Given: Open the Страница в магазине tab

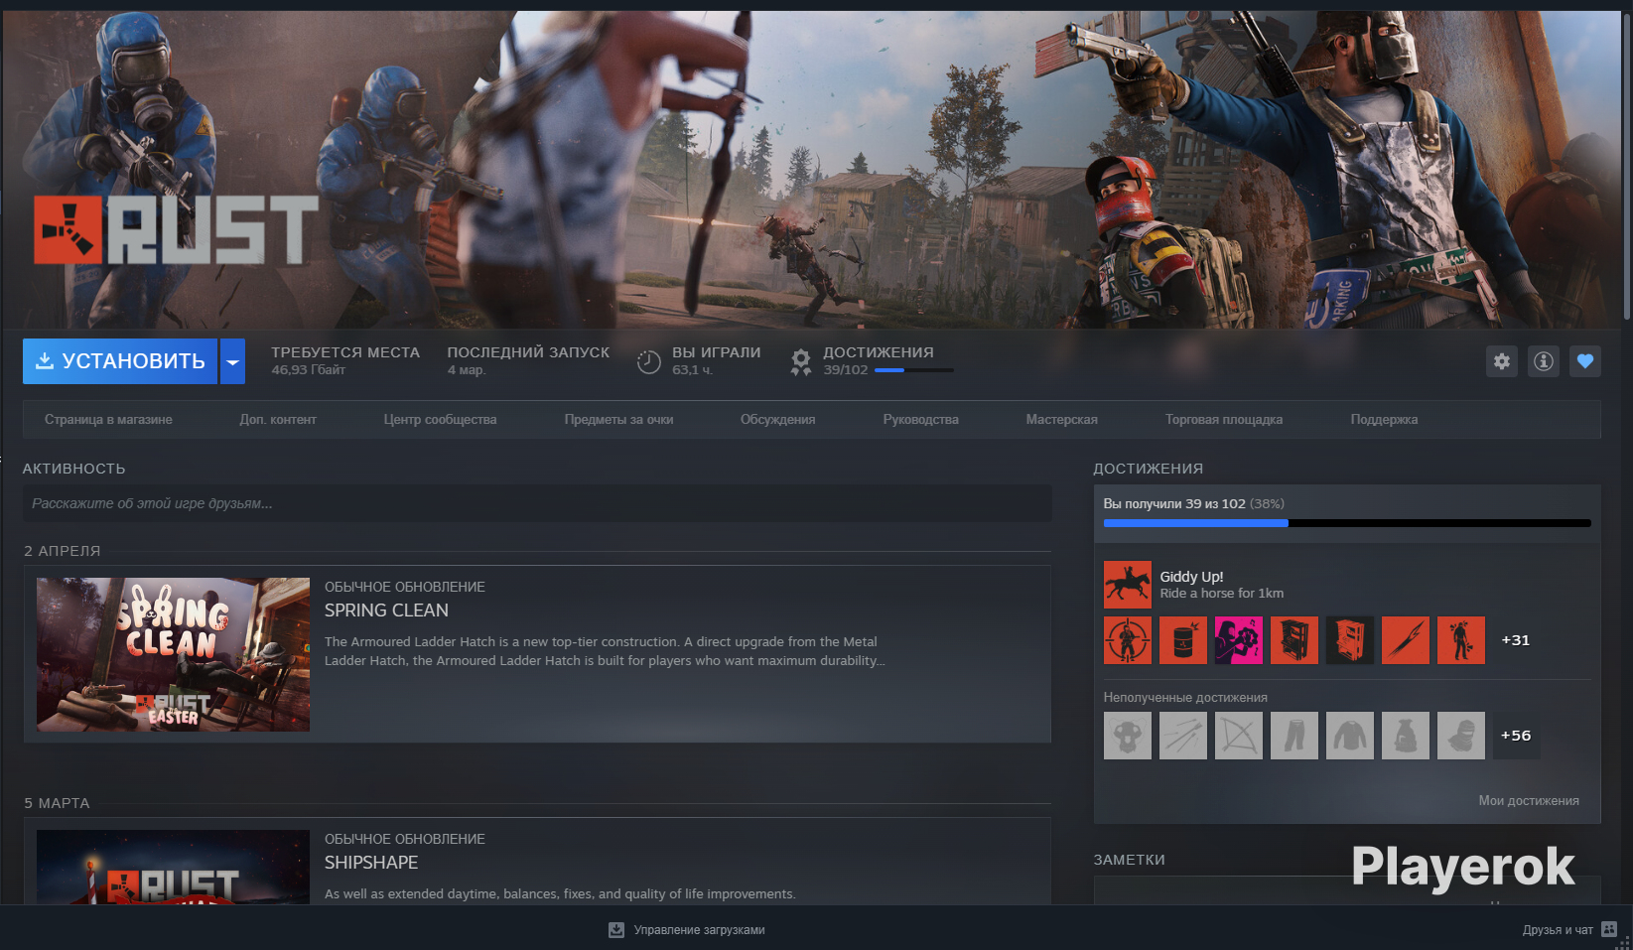Looking at the screenshot, I should point(108,420).
